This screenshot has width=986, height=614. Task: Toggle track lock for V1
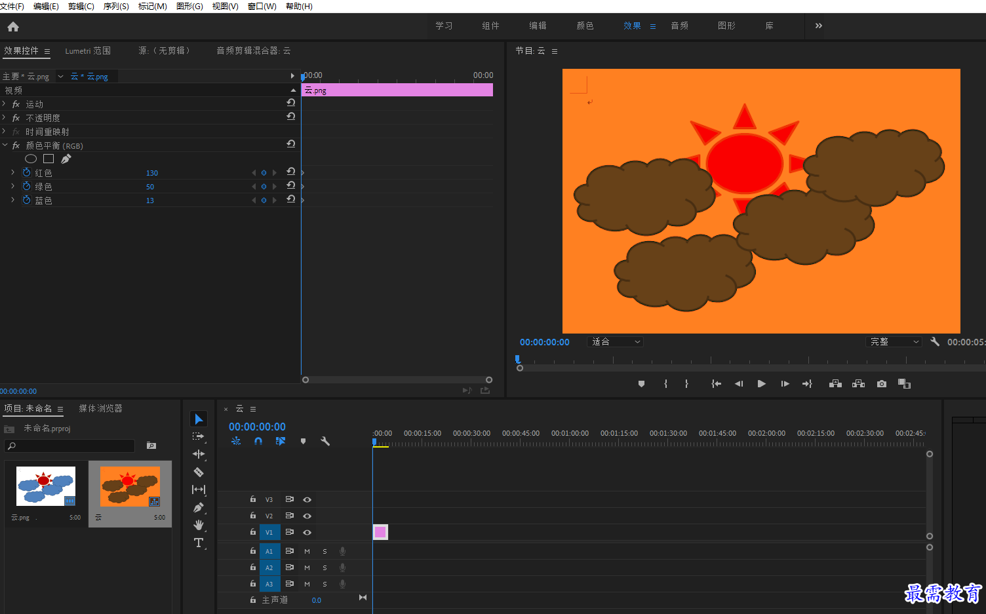[252, 532]
